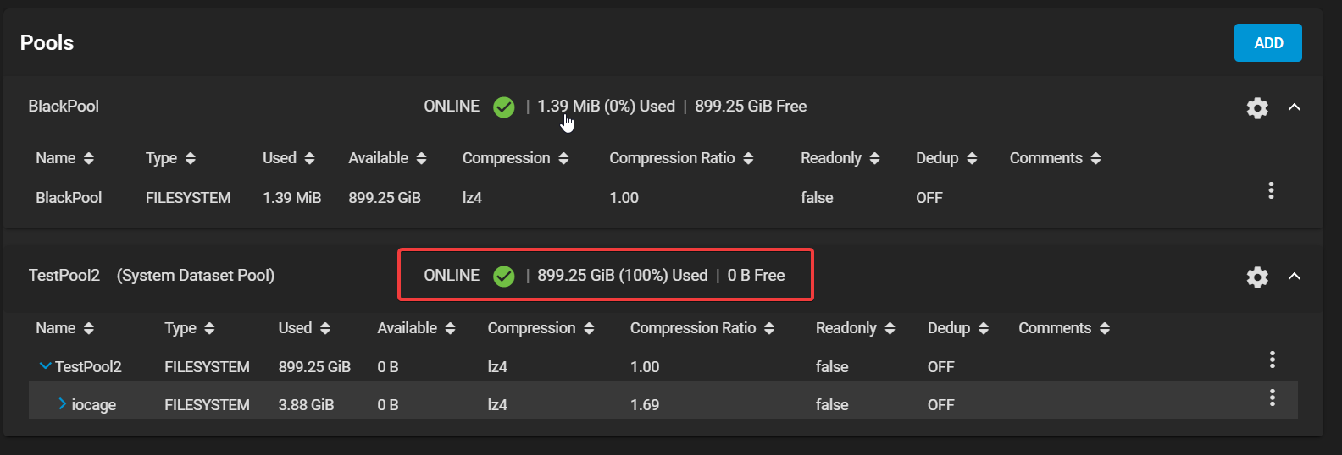Expand the iocage dataset tree node
1342x455 pixels.
[x=63, y=404]
